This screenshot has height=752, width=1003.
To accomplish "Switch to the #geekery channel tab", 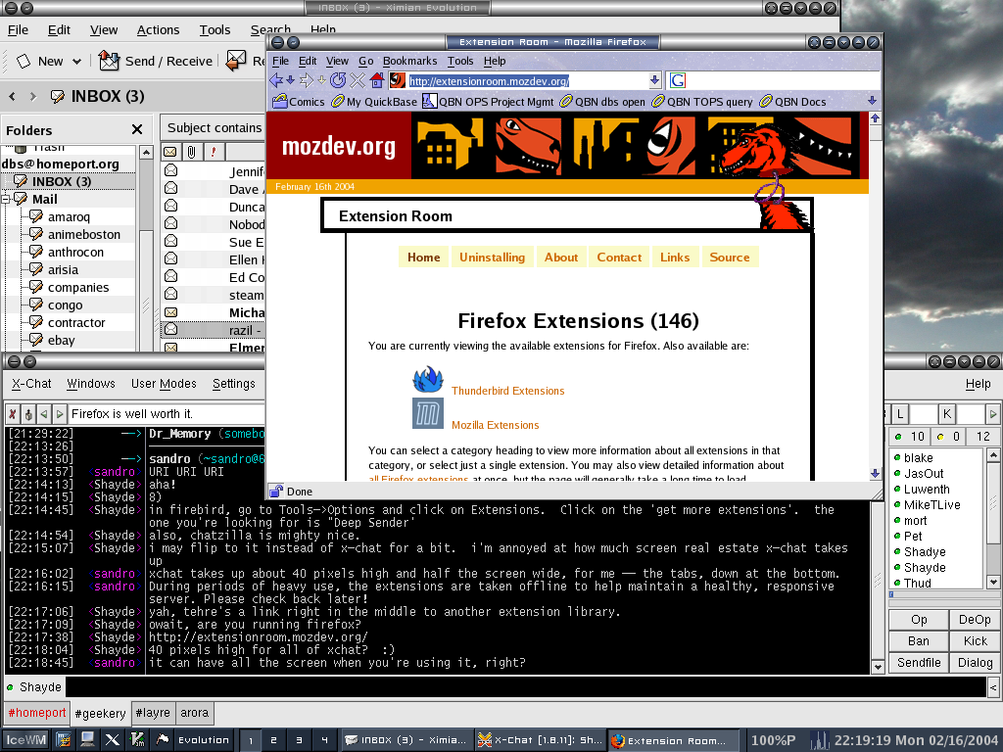I will coord(100,713).
